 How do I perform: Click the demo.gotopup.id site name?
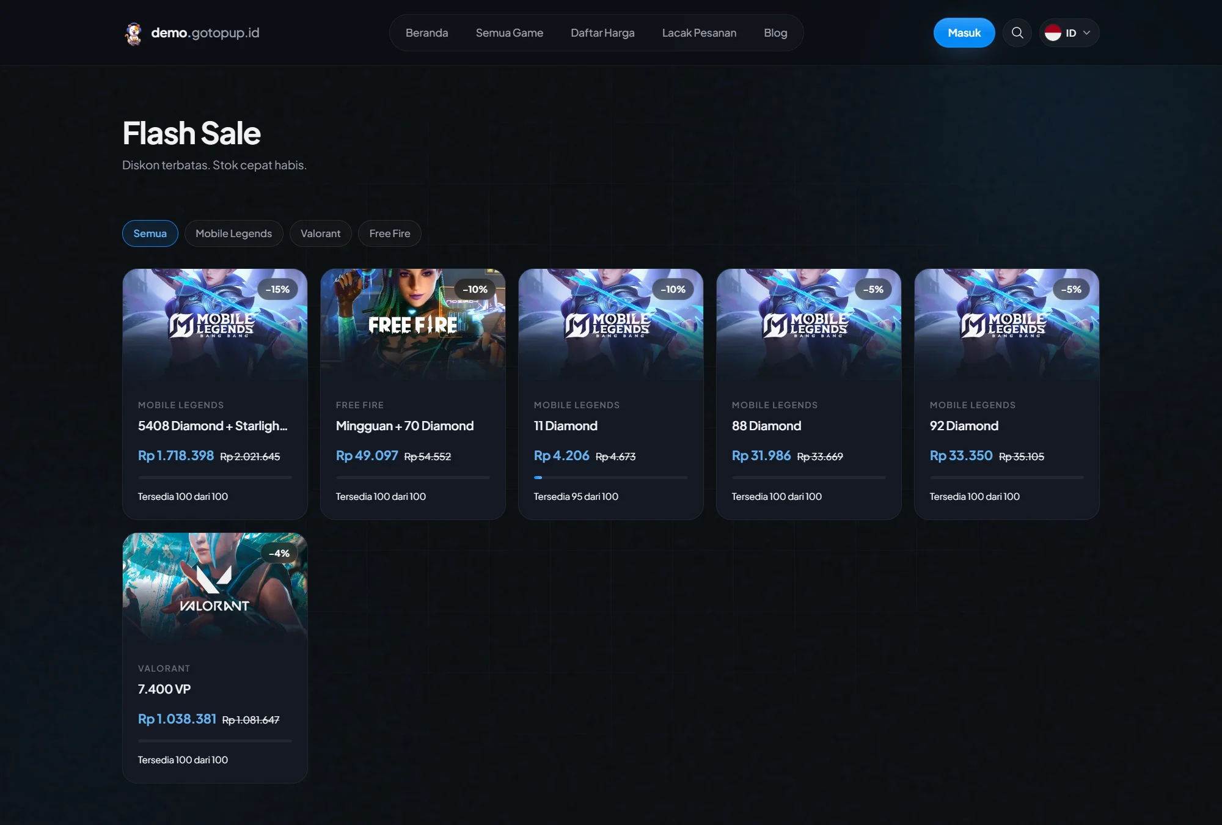coord(205,33)
